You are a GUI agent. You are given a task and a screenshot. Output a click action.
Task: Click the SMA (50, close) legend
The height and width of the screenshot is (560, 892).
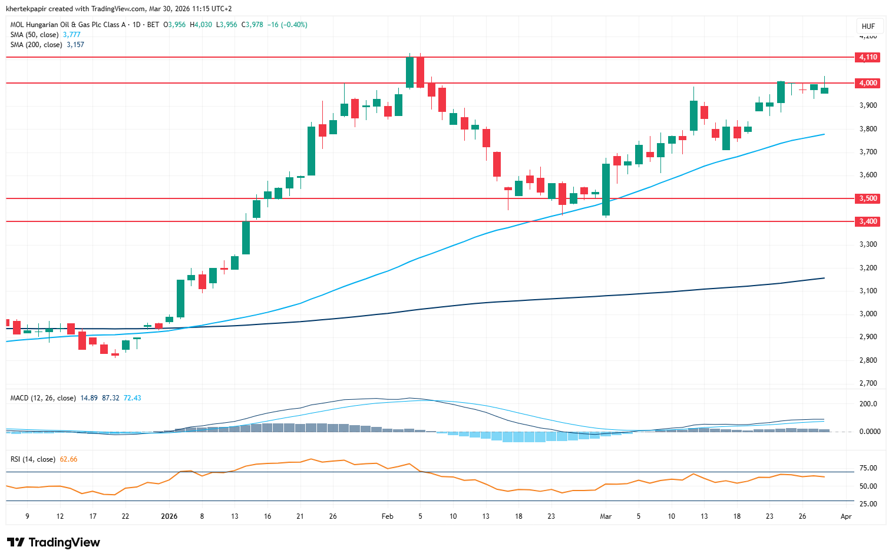pyautogui.click(x=35, y=35)
